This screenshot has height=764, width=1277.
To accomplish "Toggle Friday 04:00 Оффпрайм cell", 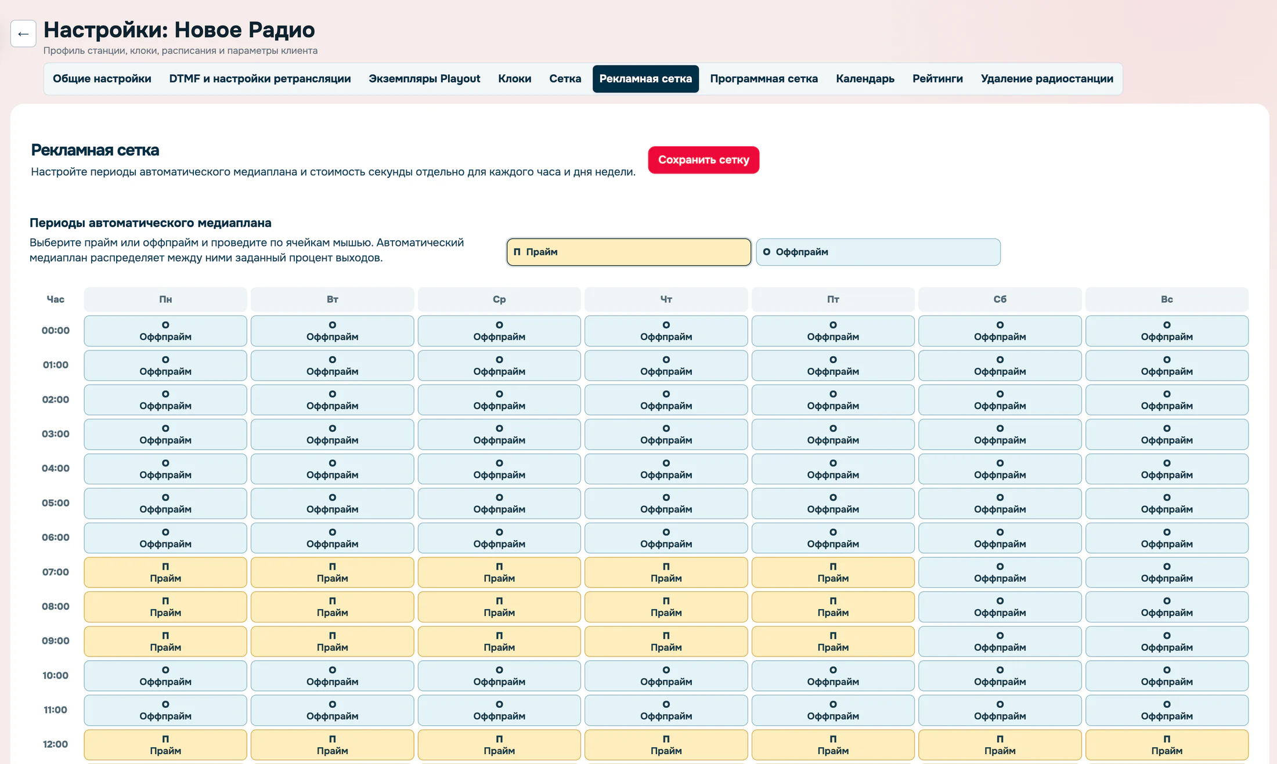I will pos(833,469).
